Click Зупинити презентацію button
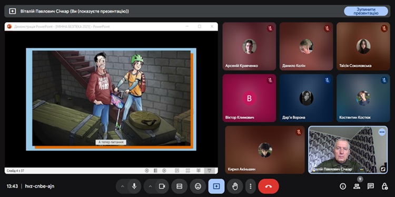This screenshot has height=197, width=395. pyautogui.click(x=366, y=12)
